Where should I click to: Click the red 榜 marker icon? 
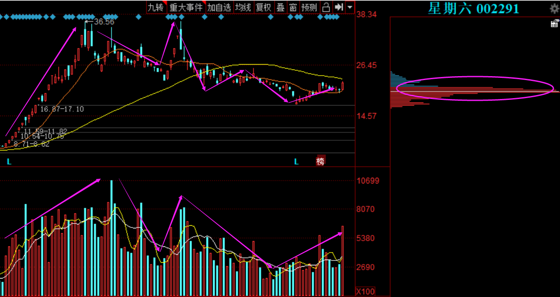(321, 161)
